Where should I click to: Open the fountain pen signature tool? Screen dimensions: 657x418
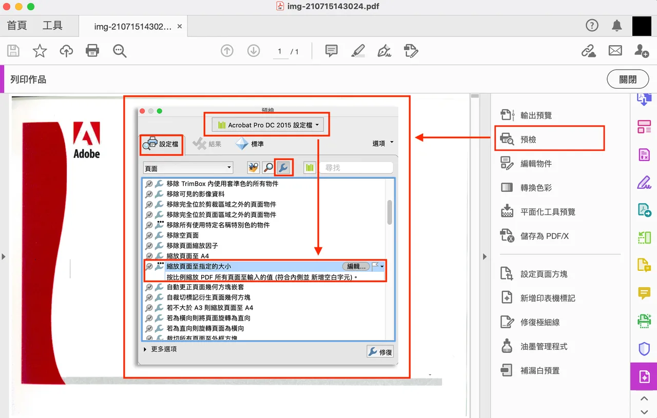(384, 51)
